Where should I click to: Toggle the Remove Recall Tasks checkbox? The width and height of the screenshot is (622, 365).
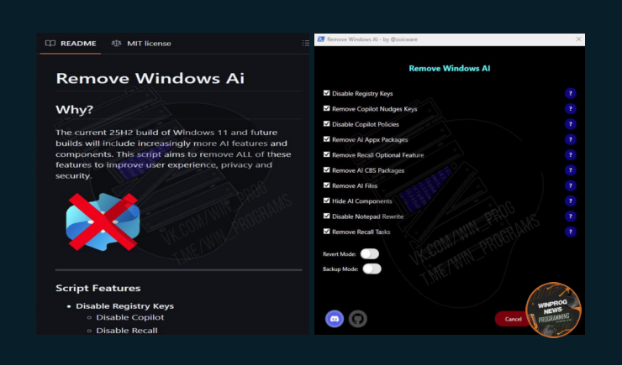point(326,232)
